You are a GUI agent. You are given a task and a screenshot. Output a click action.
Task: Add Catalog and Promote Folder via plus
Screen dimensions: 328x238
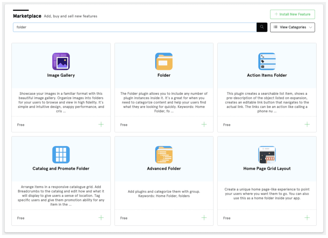[x=101, y=218]
